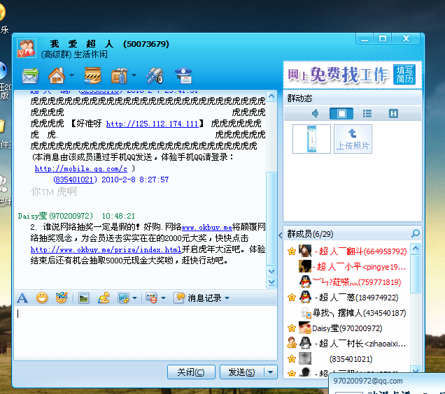Open 消息记录 message history
Screen dimensions: 445x394
[199, 298]
